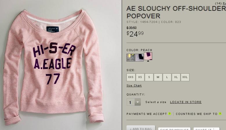Viewport: 226px width, 130px height.
Task: Click the Locate in Store link
Action: pos(186,102)
